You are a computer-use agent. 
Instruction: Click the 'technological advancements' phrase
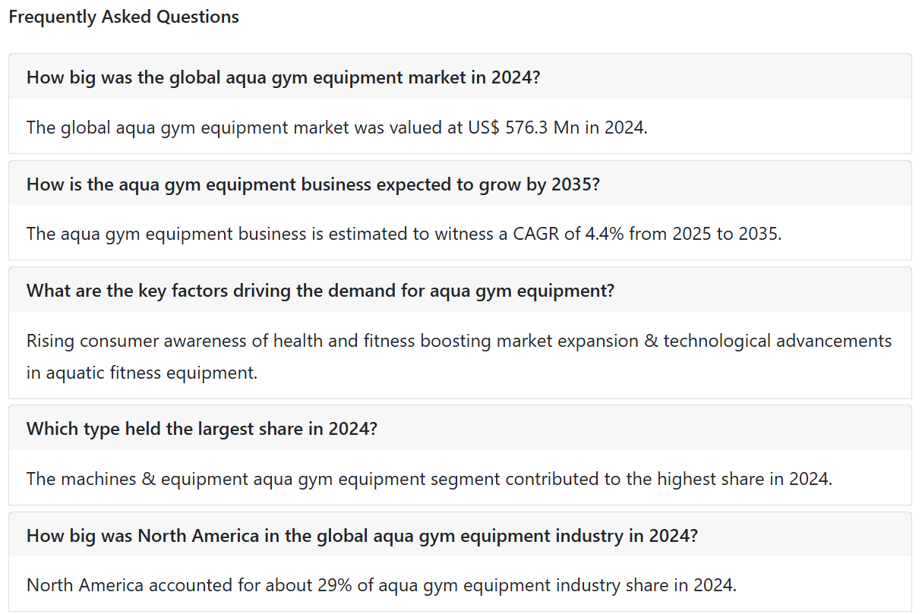(x=778, y=341)
